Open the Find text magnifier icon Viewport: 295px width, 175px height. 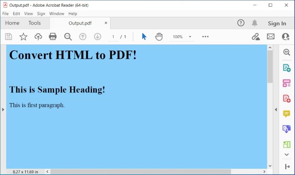point(68,37)
